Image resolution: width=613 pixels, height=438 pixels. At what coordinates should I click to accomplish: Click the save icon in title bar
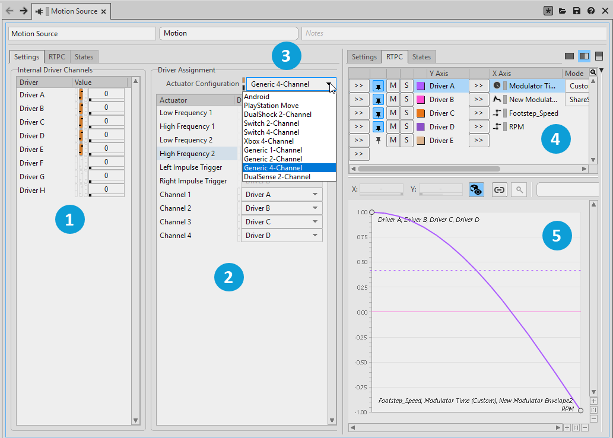point(577,11)
